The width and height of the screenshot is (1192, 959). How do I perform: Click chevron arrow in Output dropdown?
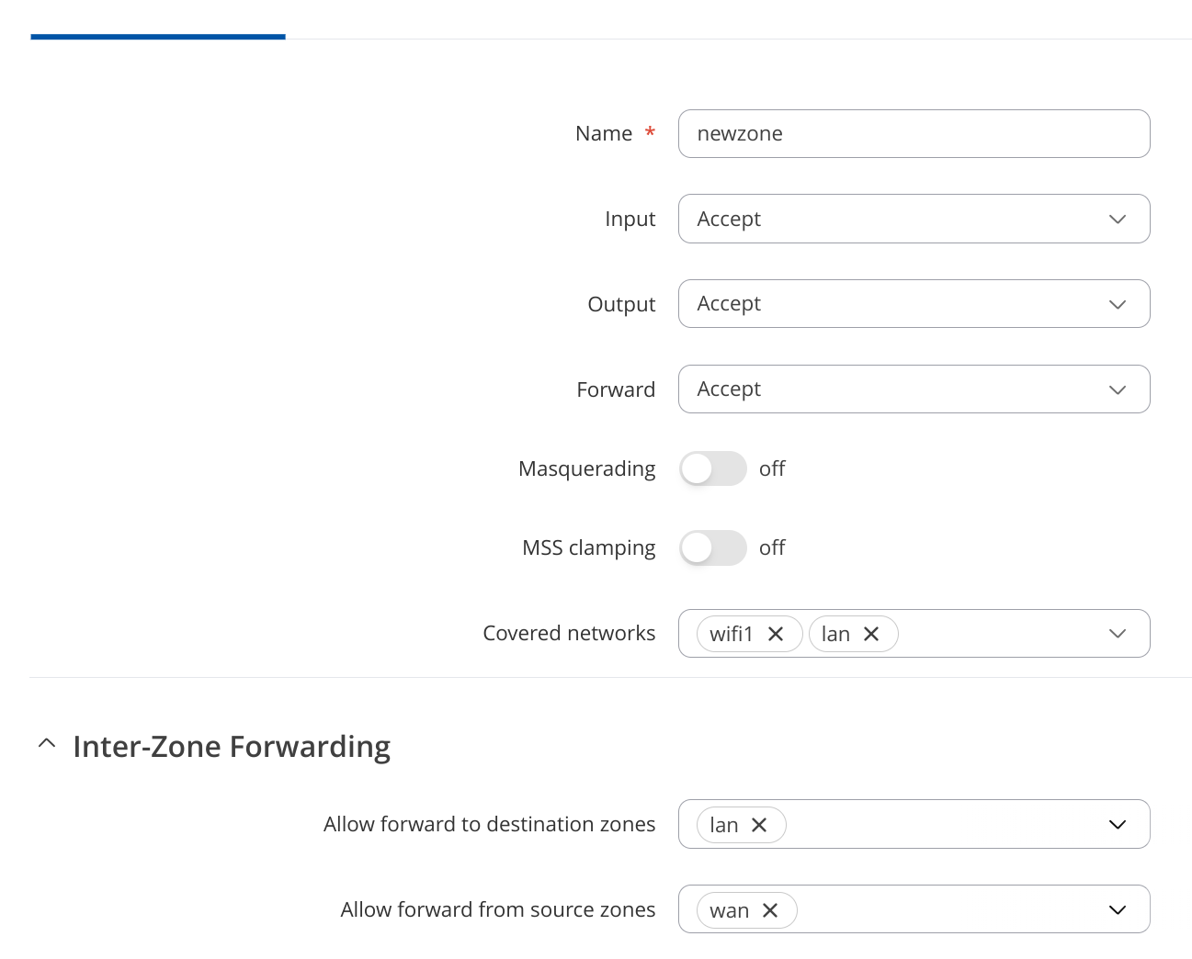tap(1118, 304)
